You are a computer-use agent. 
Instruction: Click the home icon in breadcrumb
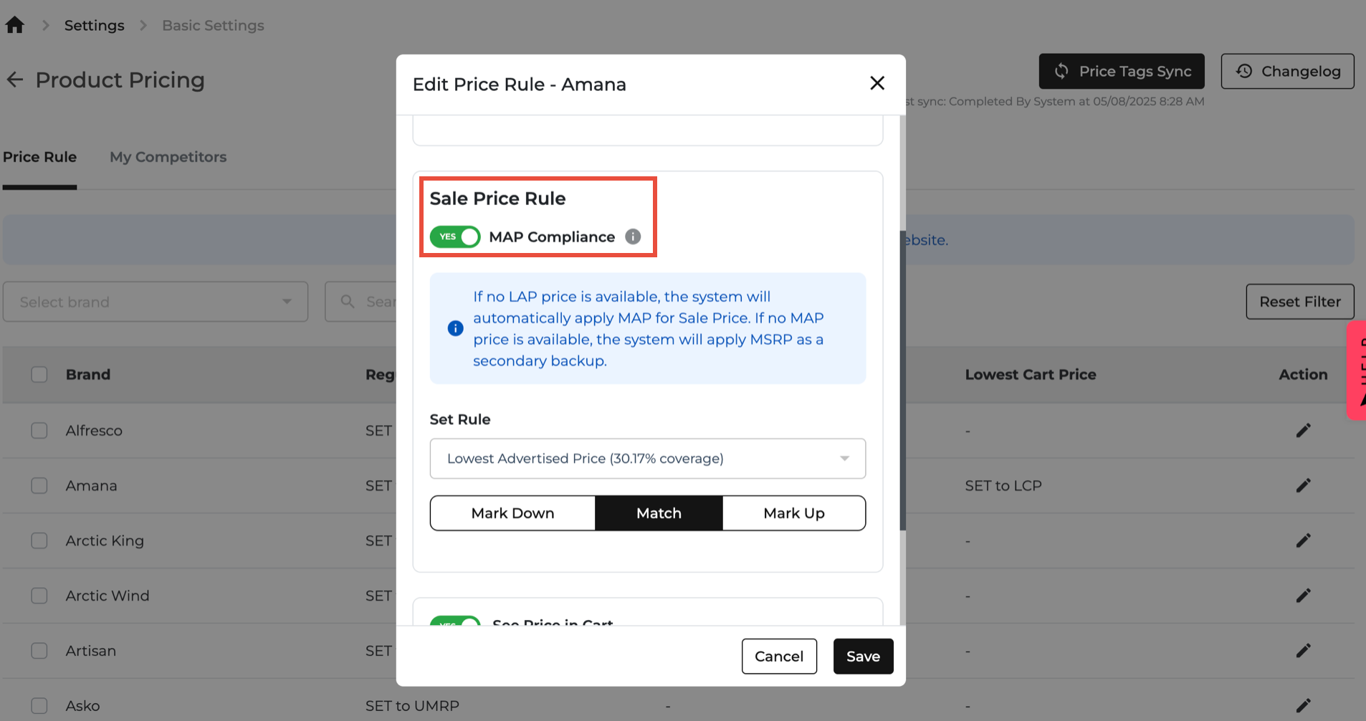click(15, 26)
